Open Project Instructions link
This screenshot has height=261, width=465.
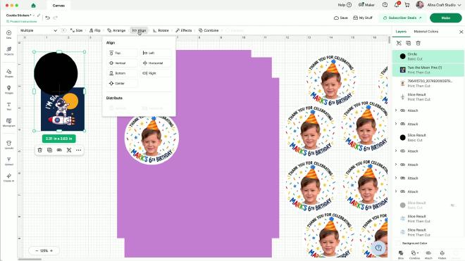(x=22, y=22)
